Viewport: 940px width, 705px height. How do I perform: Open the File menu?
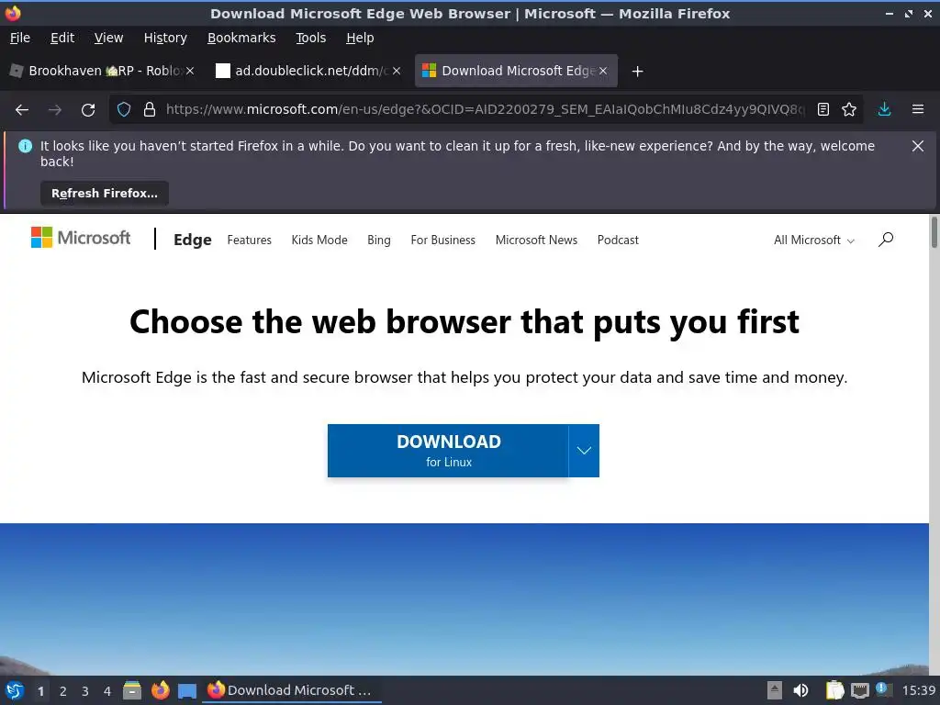click(x=20, y=38)
